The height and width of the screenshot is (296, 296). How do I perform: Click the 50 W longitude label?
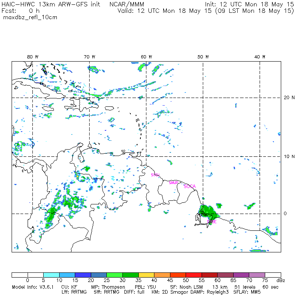click(x=203, y=57)
